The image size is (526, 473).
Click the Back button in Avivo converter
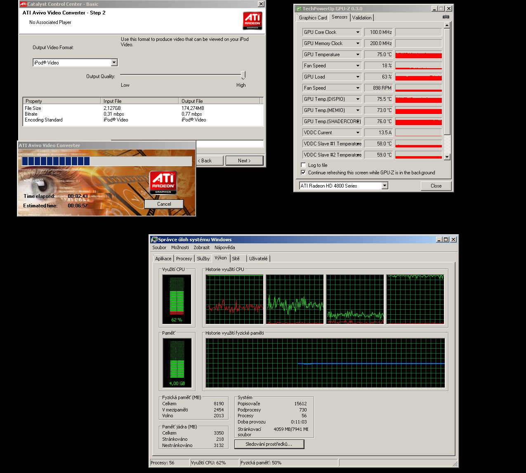(209, 161)
